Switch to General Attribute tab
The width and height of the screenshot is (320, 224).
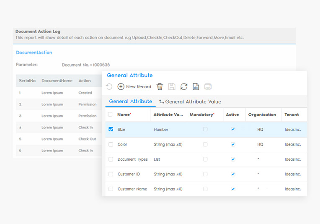(x=130, y=102)
